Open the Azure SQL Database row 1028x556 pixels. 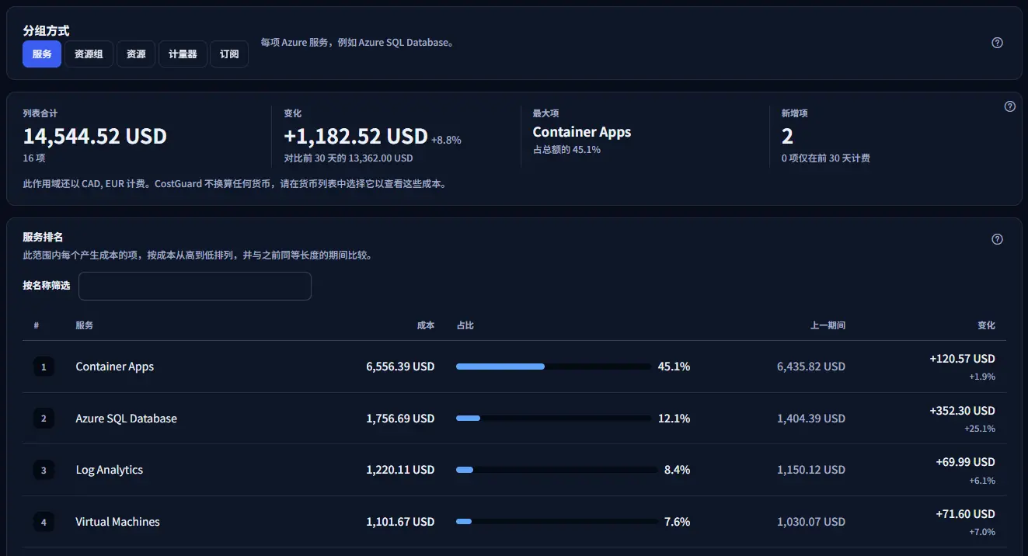click(514, 419)
